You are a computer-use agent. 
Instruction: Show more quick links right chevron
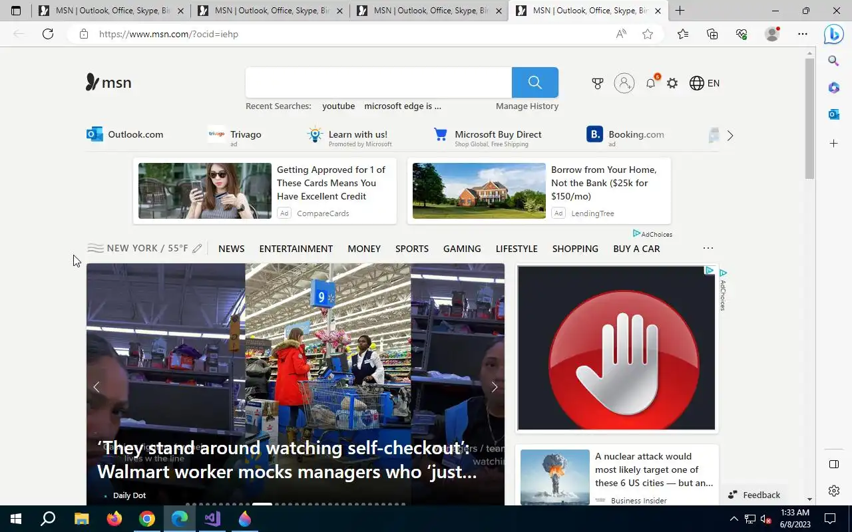(x=730, y=136)
